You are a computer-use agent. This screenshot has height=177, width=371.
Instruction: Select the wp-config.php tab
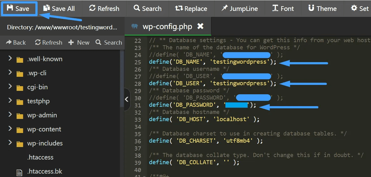click(x=168, y=26)
